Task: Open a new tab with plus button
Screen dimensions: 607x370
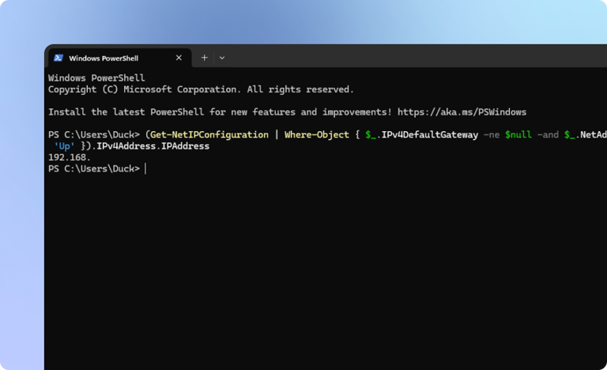Action: click(205, 58)
